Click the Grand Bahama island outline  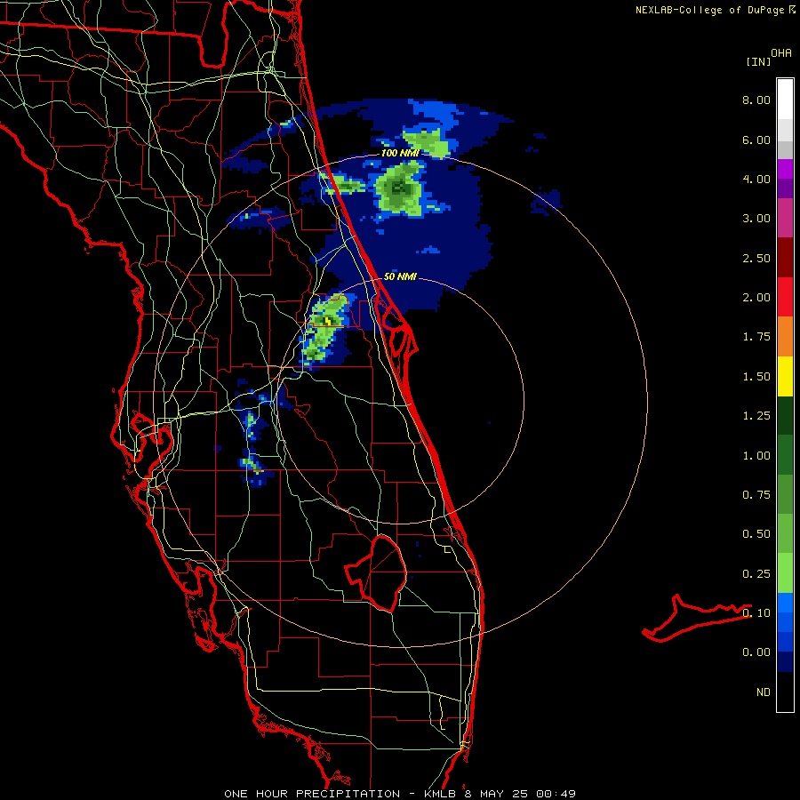696,618
